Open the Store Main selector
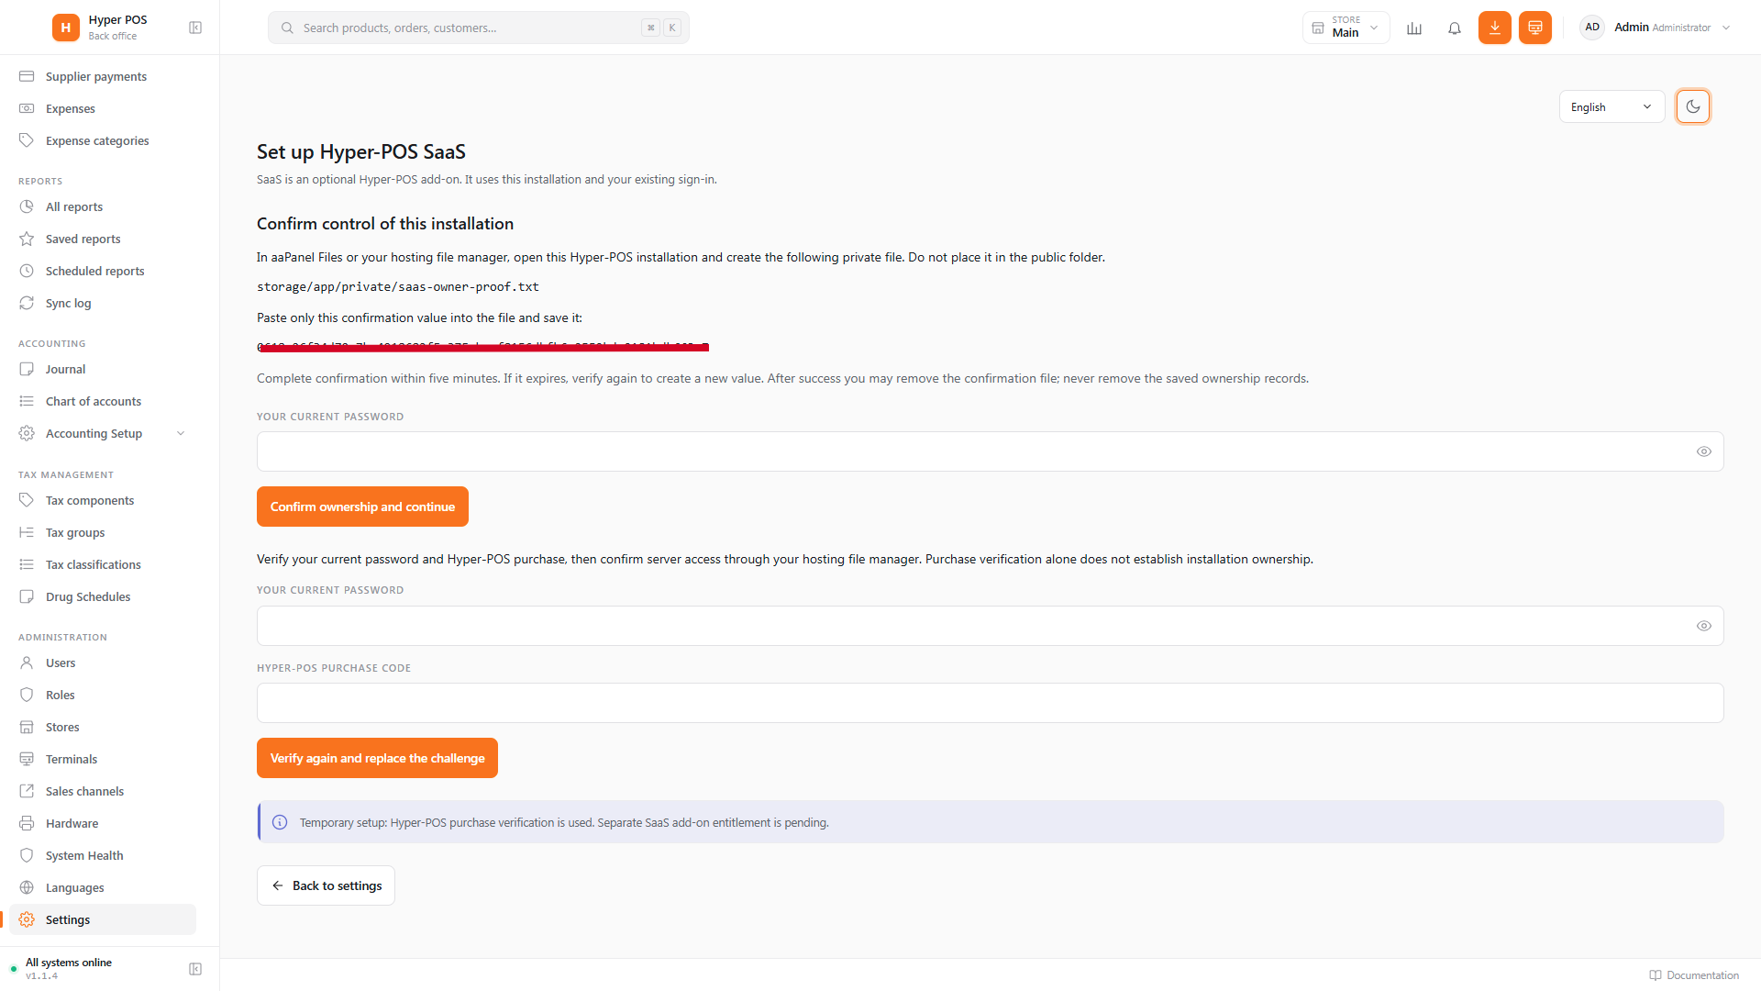 click(1346, 28)
